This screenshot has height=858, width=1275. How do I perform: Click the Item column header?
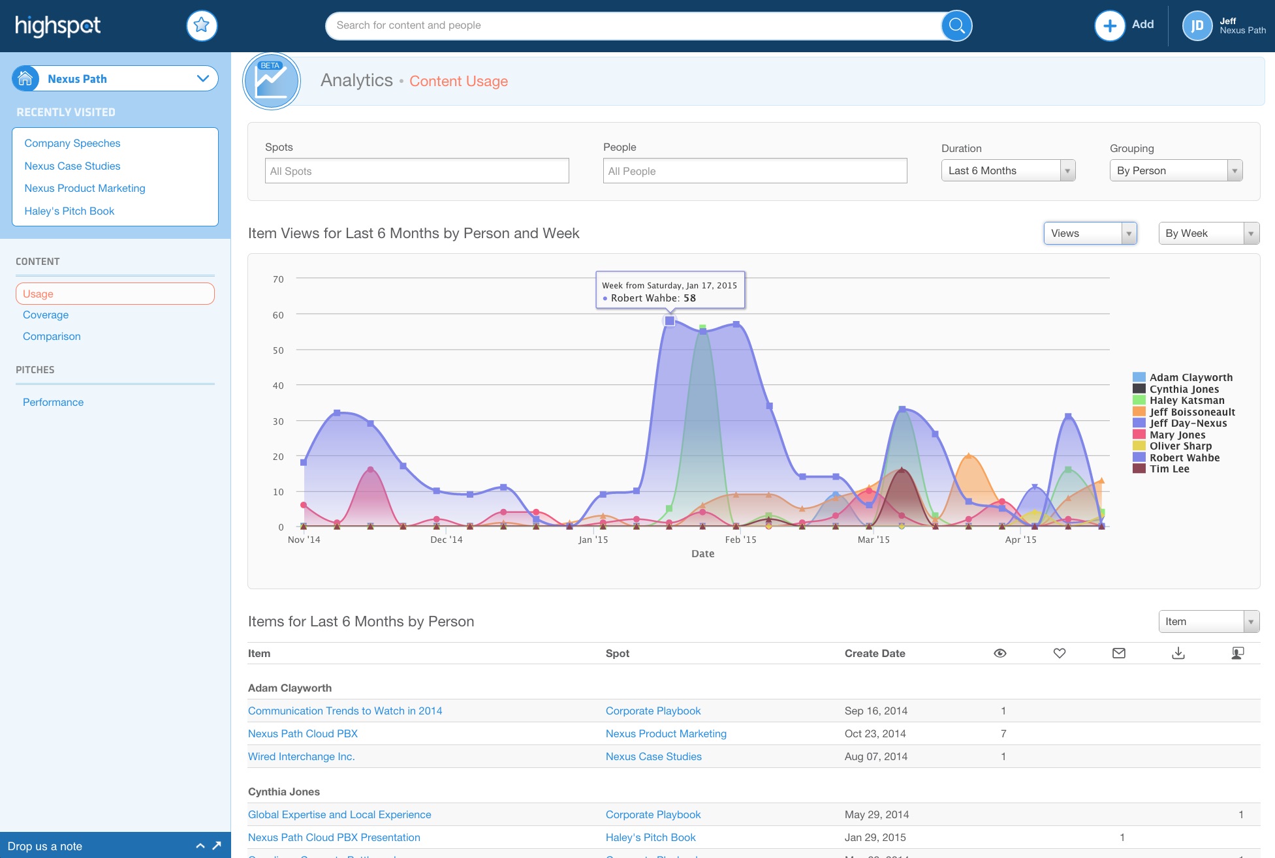tap(259, 653)
